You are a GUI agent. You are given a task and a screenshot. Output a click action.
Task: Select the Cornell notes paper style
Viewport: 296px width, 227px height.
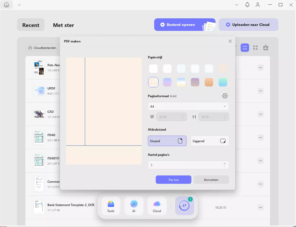click(153, 82)
